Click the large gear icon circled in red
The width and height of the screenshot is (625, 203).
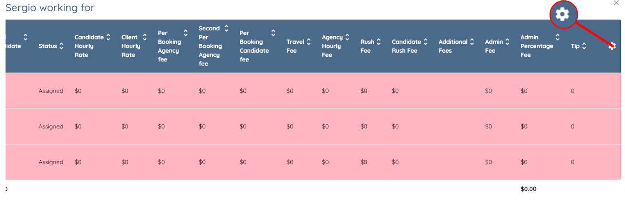tap(562, 14)
